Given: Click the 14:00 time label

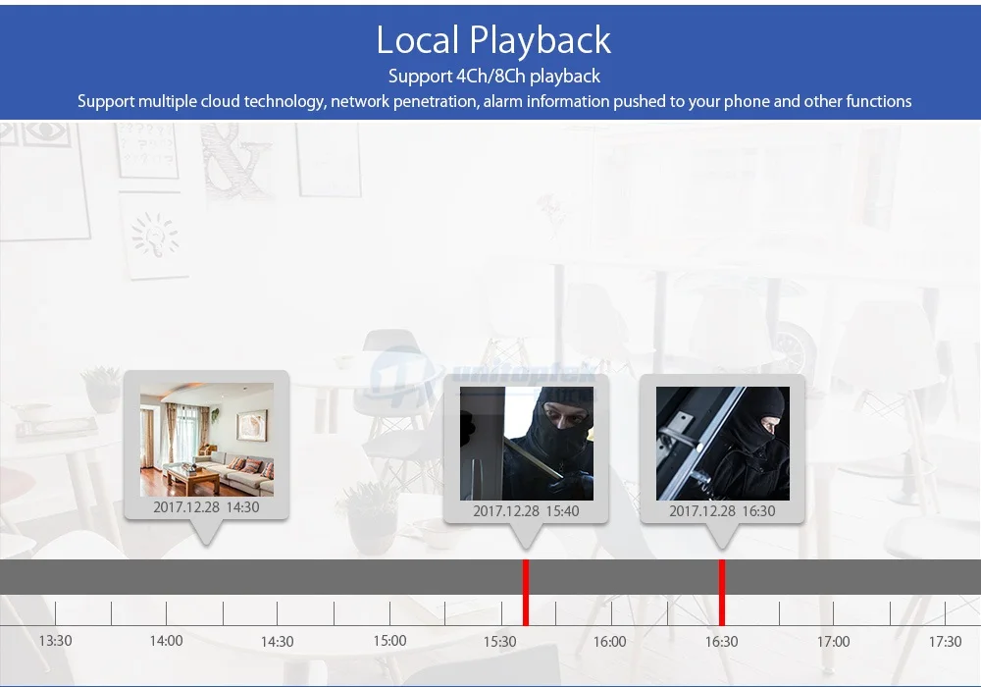Looking at the screenshot, I should click(x=167, y=641).
